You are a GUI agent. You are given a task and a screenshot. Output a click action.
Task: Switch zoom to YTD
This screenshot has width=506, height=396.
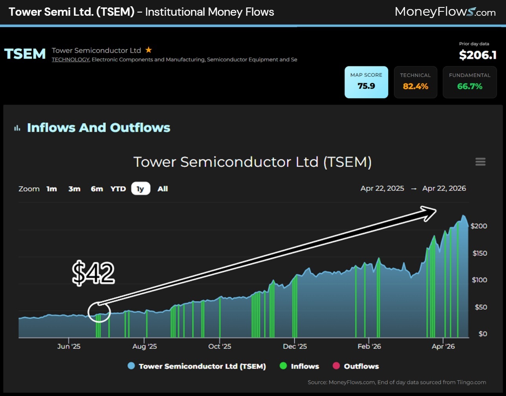coord(118,189)
